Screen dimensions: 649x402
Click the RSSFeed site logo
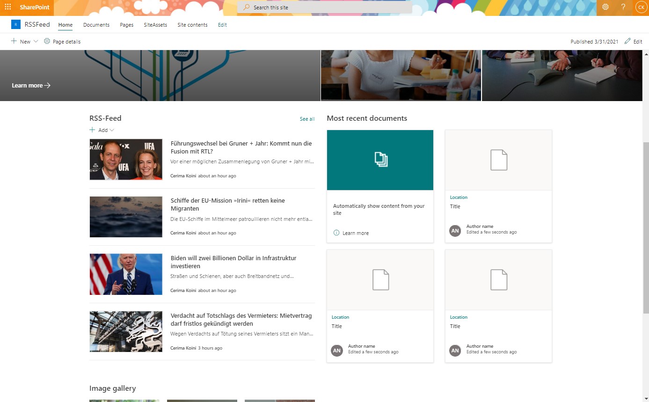pos(15,24)
